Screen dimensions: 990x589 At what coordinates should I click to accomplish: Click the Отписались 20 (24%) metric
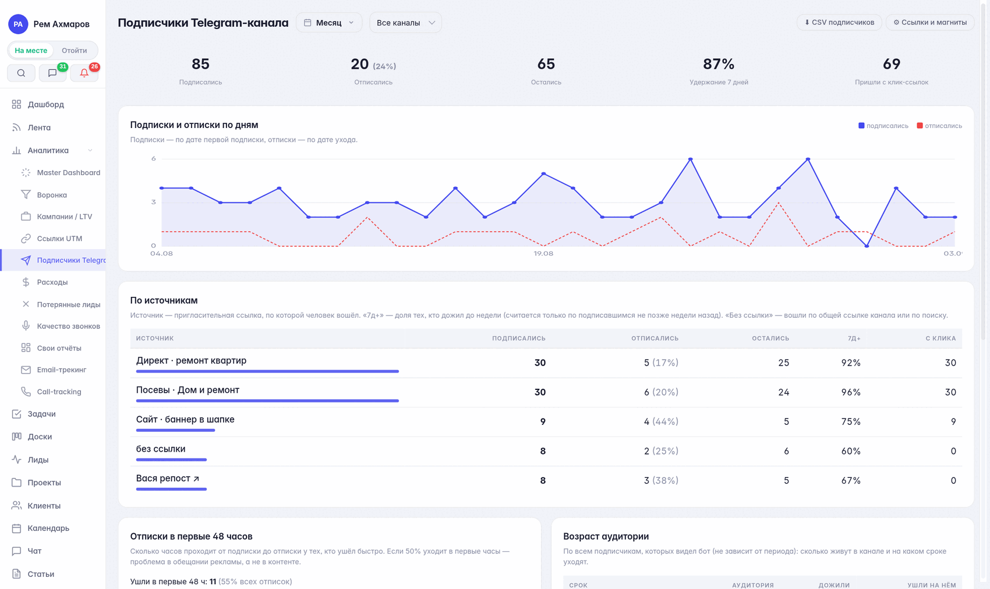coord(373,71)
